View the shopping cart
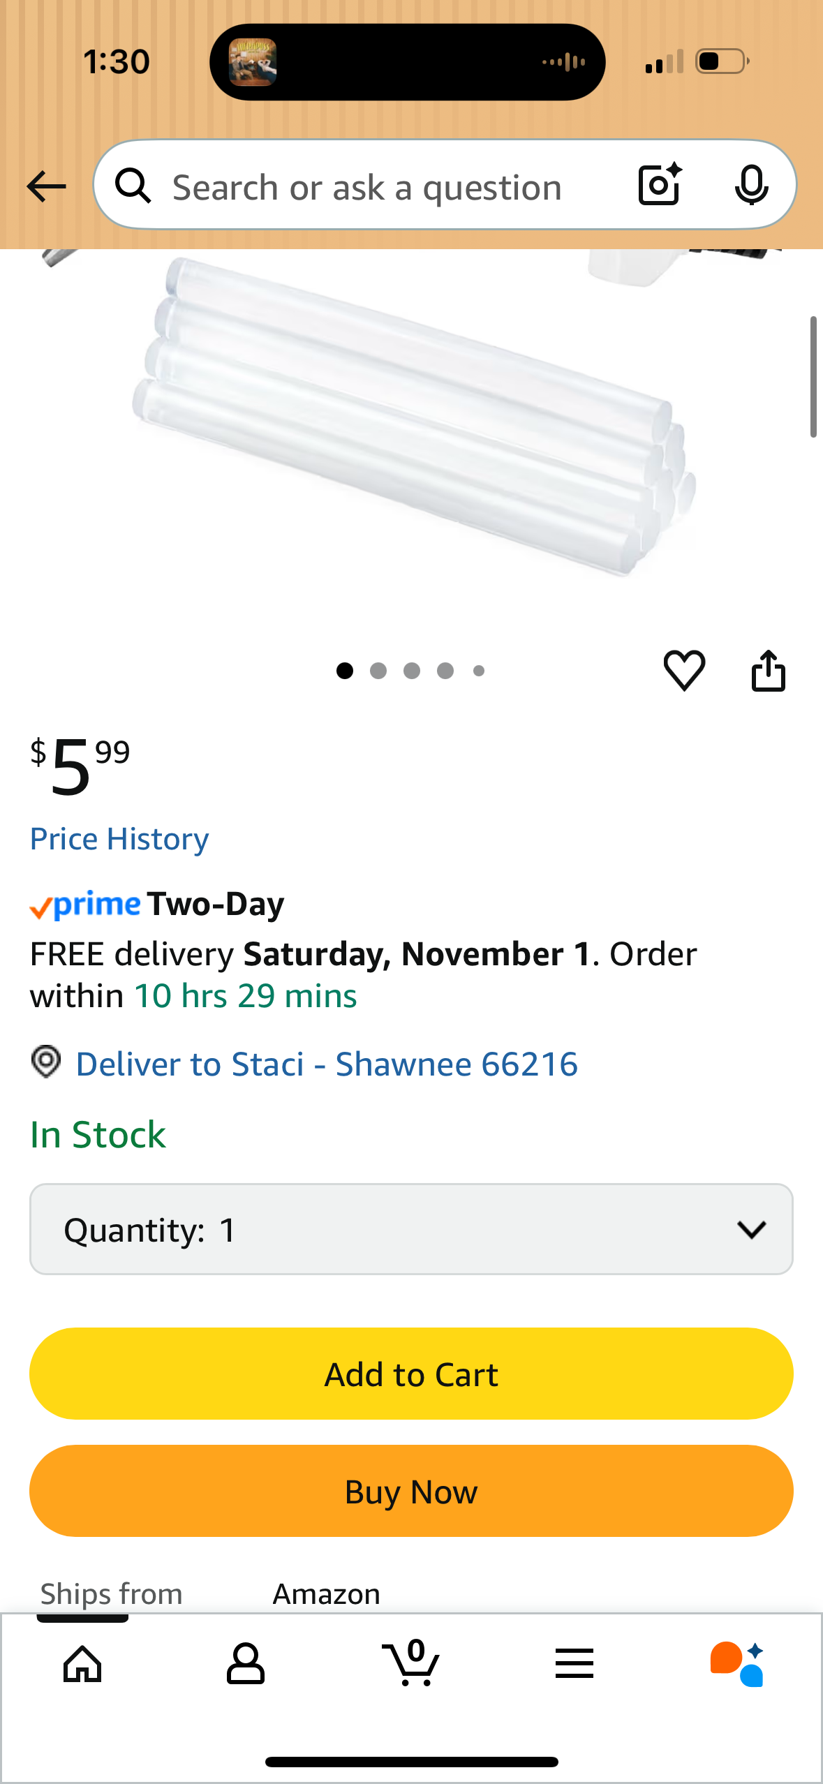Screen dimensions: 823x1784 412,1664
